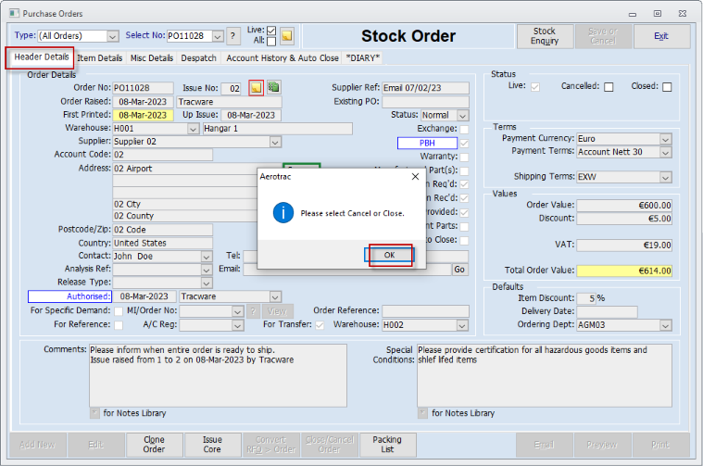Expand the Warehouse H001 dropdown
703x466 pixels.
(193, 129)
